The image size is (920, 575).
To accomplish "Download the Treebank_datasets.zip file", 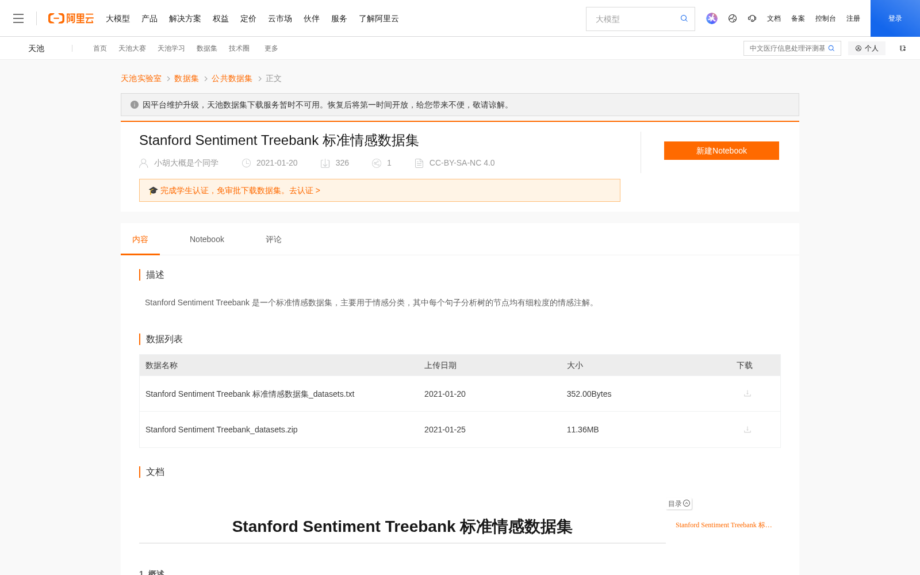I will (x=747, y=430).
